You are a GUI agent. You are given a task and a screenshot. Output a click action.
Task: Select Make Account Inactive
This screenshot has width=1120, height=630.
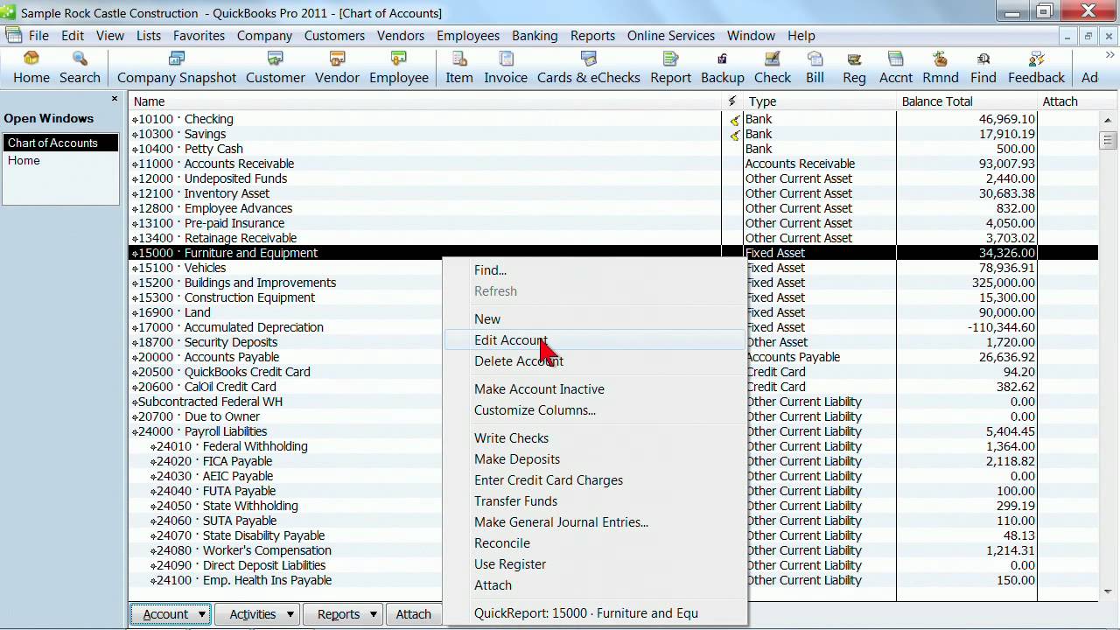pos(595,389)
